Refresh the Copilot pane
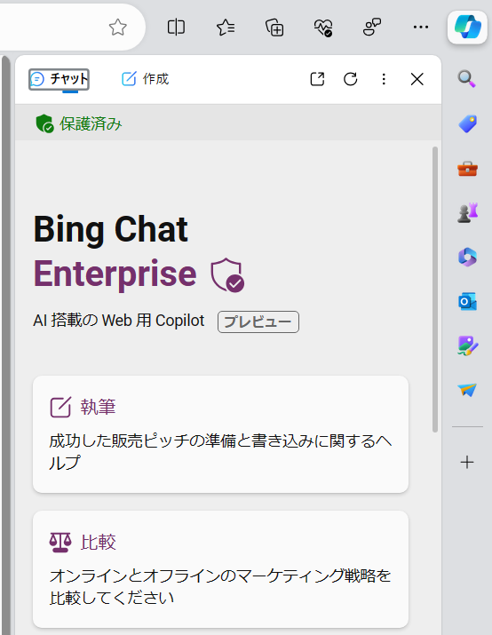Image resolution: width=492 pixels, height=635 pixels. 351,79
